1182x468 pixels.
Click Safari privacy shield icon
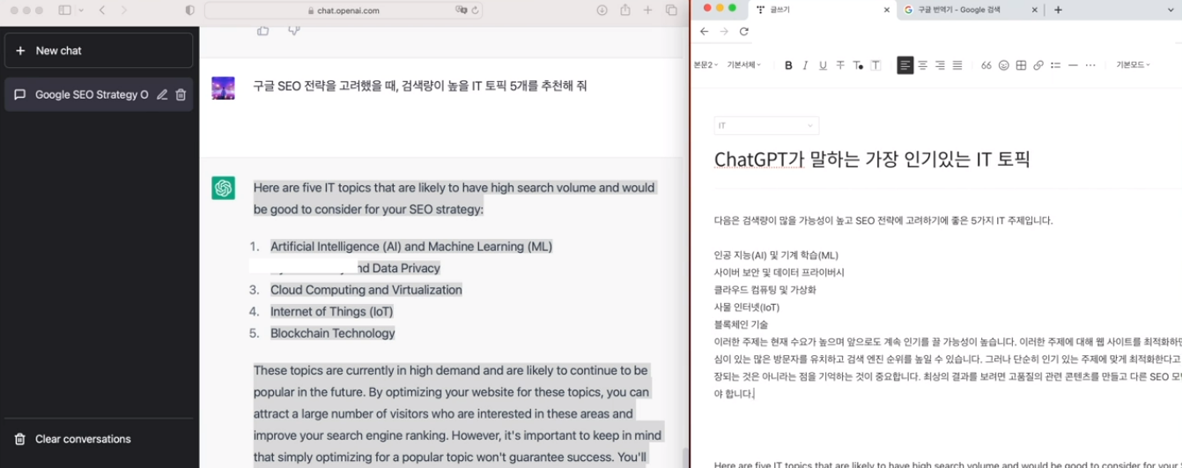[190, 11]
